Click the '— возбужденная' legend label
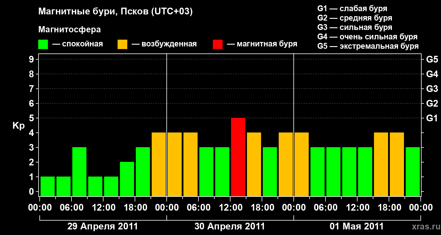441x235 pixels. 164,44
